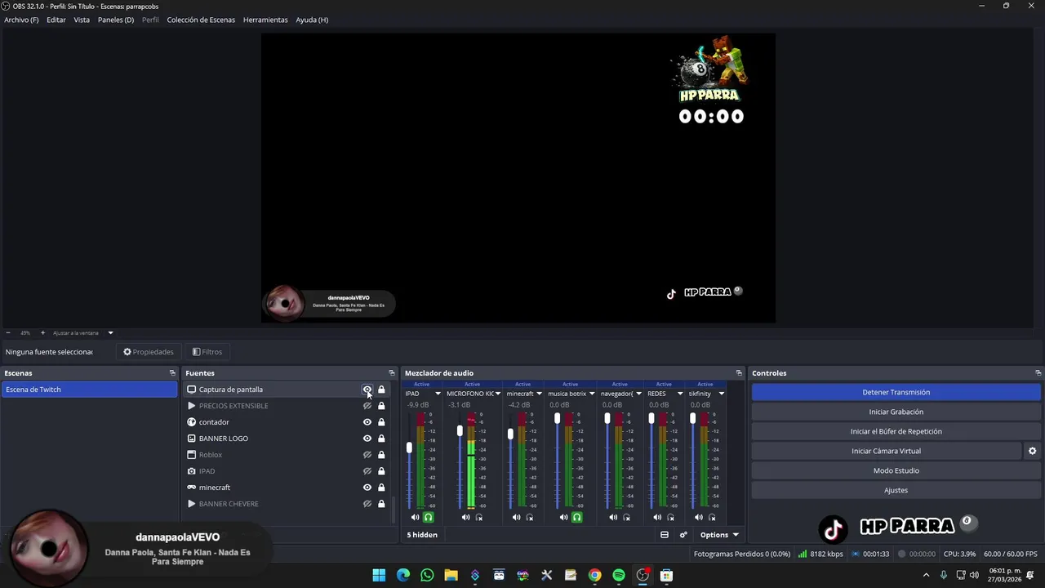Toggle MICROFONO monitoring icon
Viewport: 1045px width, 588px height.
tap(479, 517)
